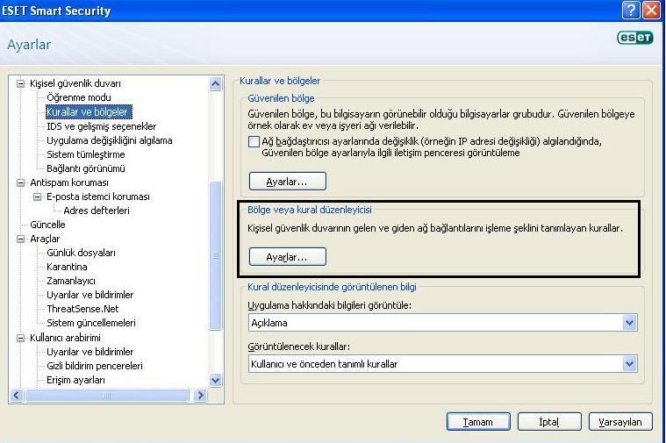
Task: Restore defaults with Varsayılan button
Action: pos(620,422)
